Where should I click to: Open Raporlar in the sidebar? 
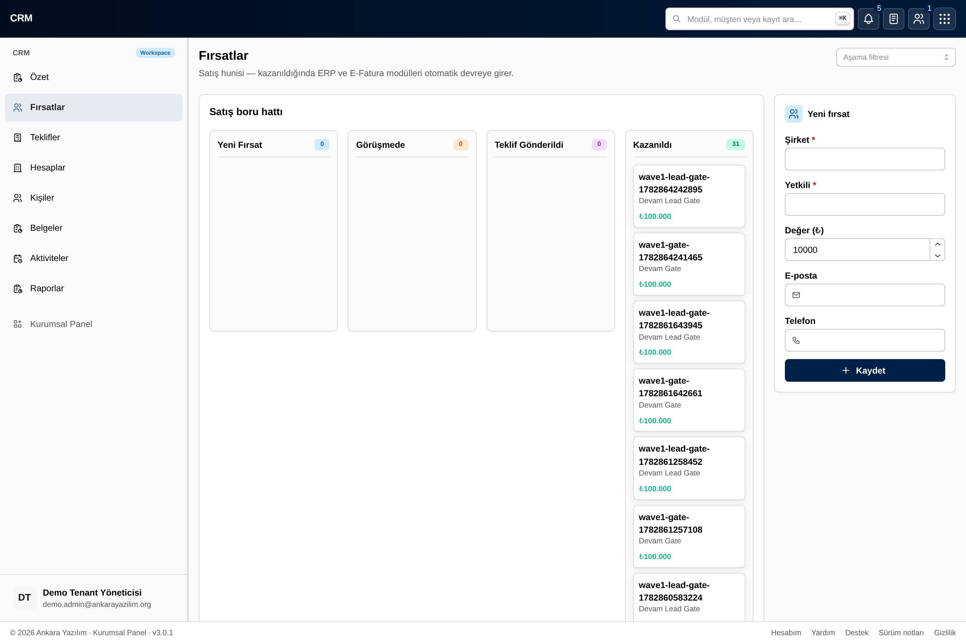click(94, 288)
